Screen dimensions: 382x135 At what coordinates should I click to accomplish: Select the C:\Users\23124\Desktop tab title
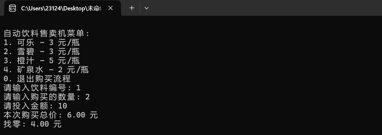(61, 8)
